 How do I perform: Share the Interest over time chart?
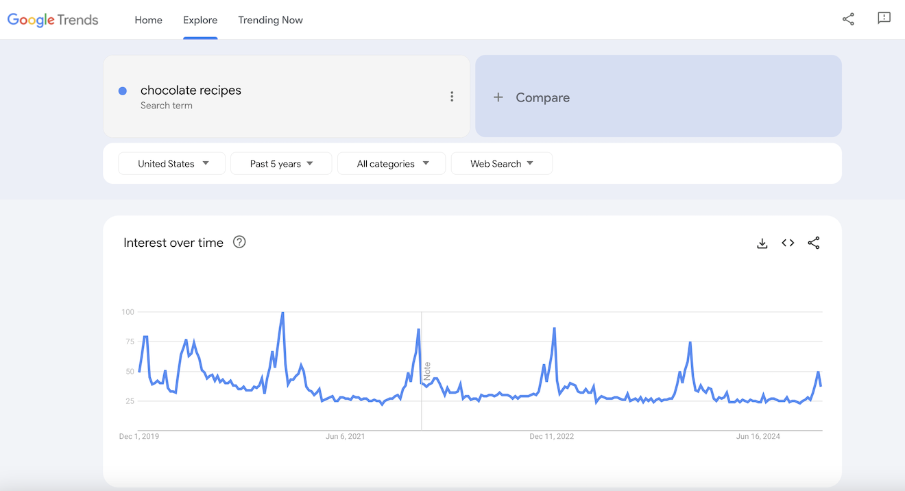click(814, 243)
